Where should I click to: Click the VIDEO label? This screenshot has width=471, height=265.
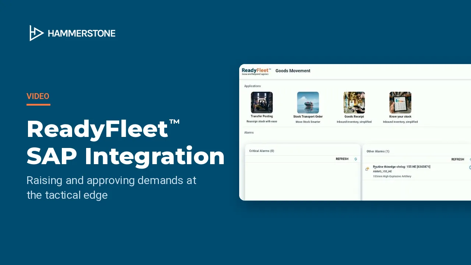point(38,96)
